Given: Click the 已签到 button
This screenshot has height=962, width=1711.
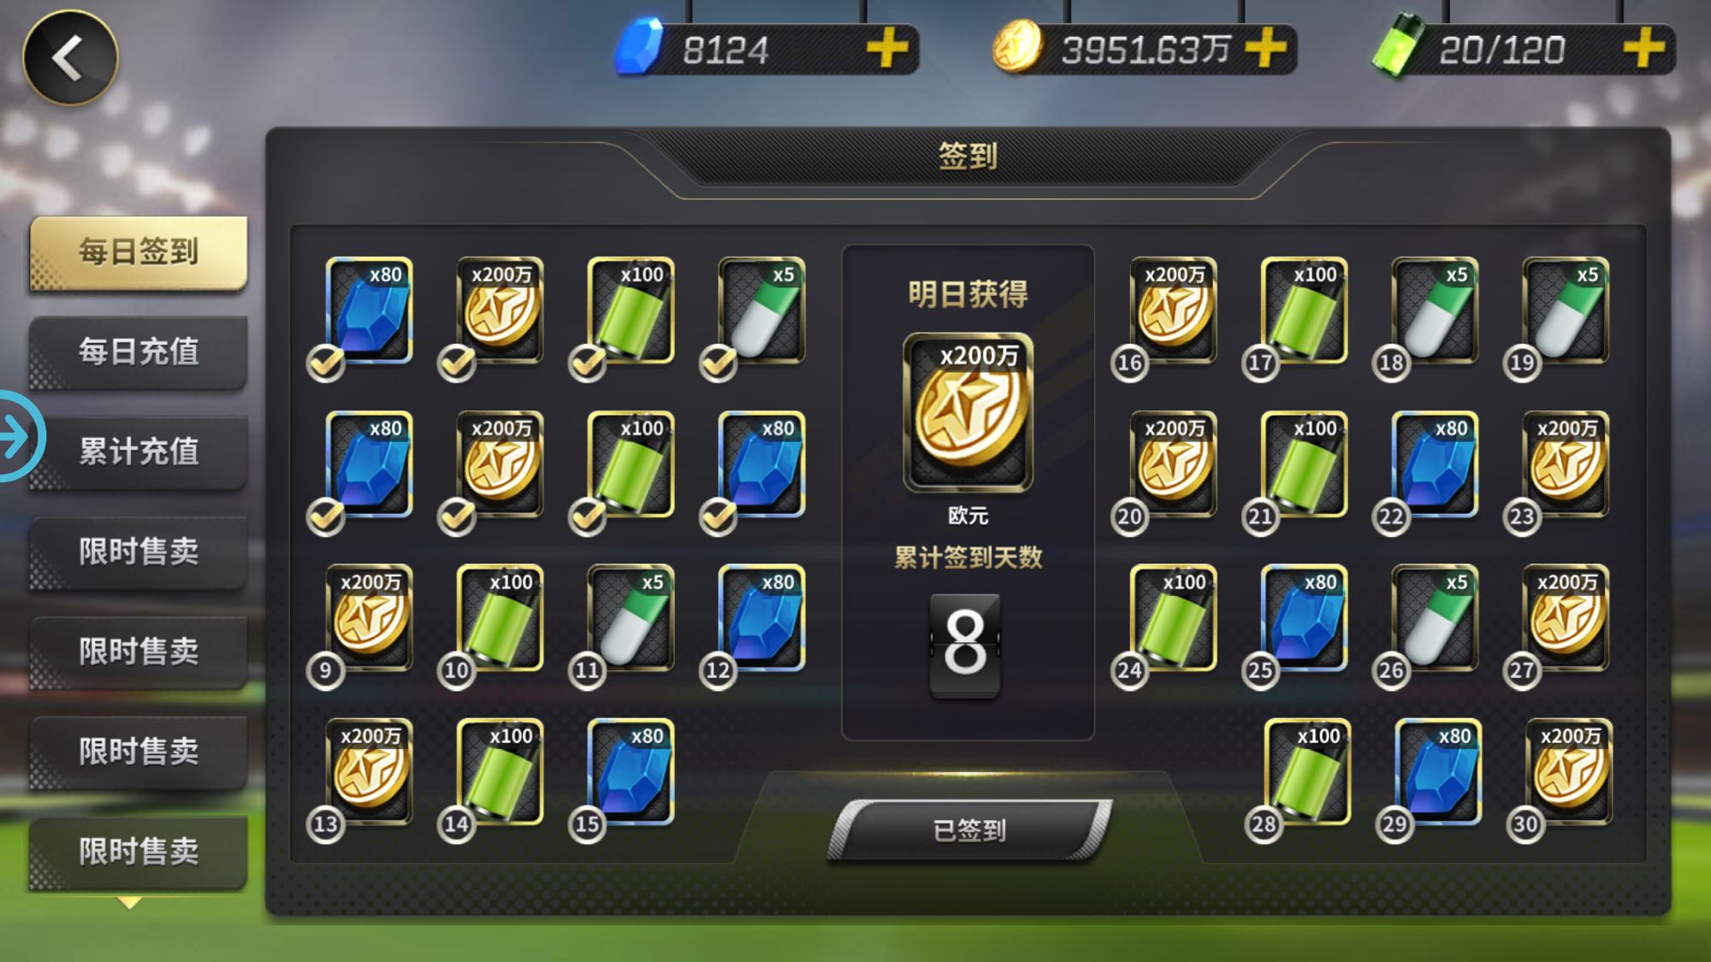Looking at the screenshot, I should point(969,829).
